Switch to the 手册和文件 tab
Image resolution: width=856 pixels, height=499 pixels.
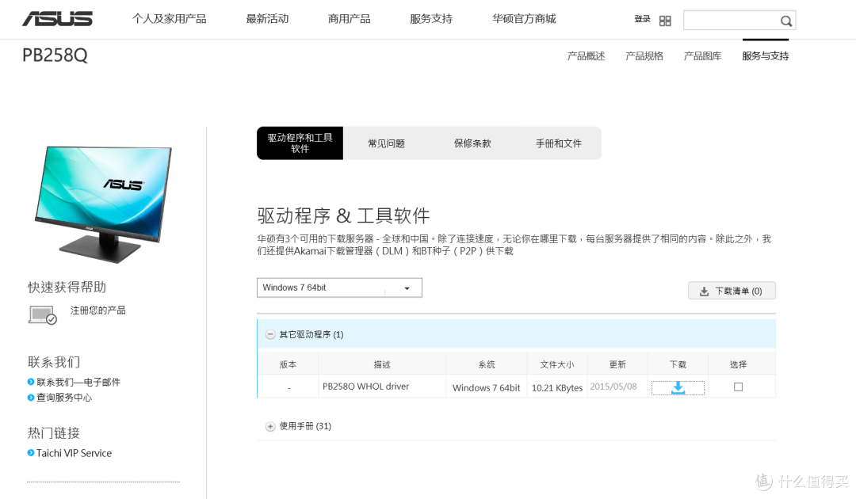(559, 143)
